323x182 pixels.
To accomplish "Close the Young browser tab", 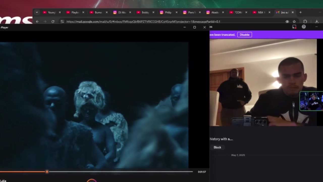I will coord(60,12).
